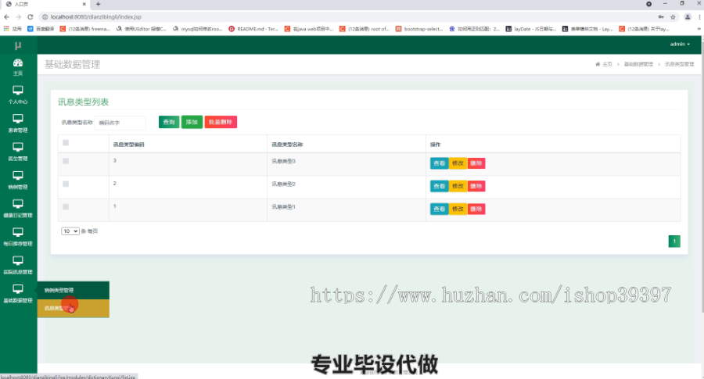Click 修改 for row 讯息类型3

click(x=458, y=163)
